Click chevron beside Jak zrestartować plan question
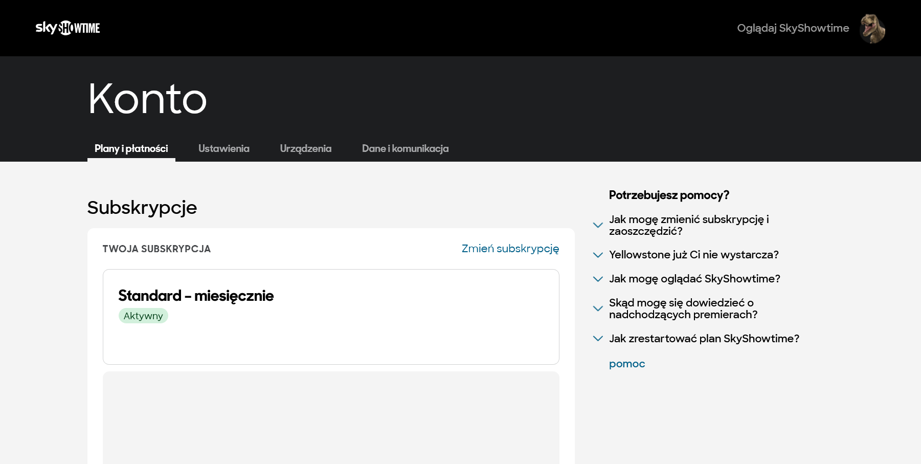 click(597, 339)
